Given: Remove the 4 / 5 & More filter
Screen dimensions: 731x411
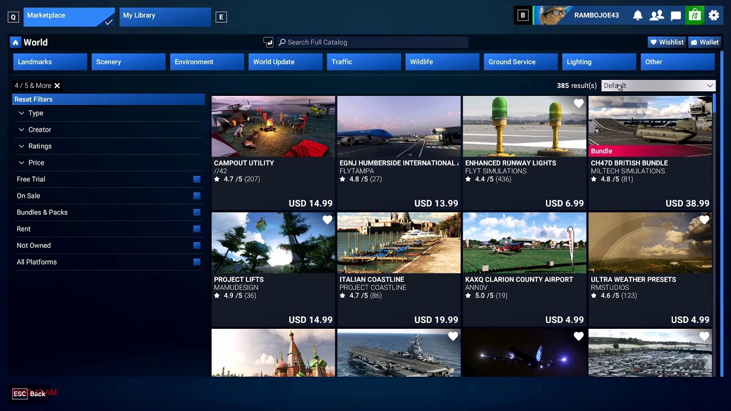Looking at the screenshot, I should click(x=57, y=86).
